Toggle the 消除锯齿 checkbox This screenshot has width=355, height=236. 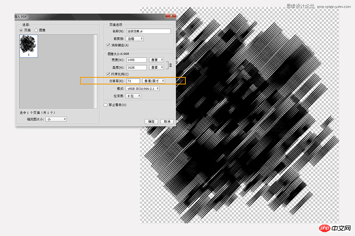pos(108,45)
